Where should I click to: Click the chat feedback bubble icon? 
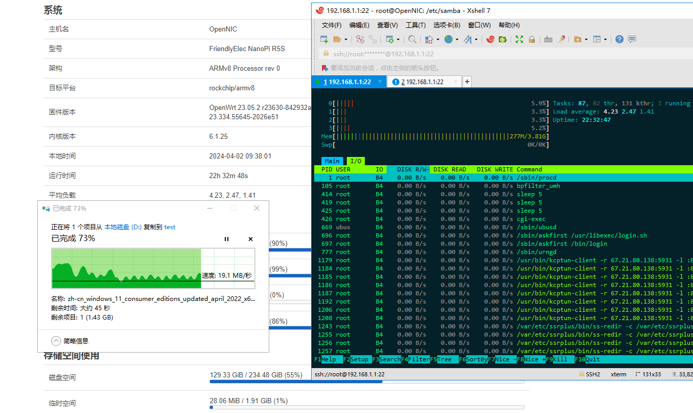tap(632, 39)
